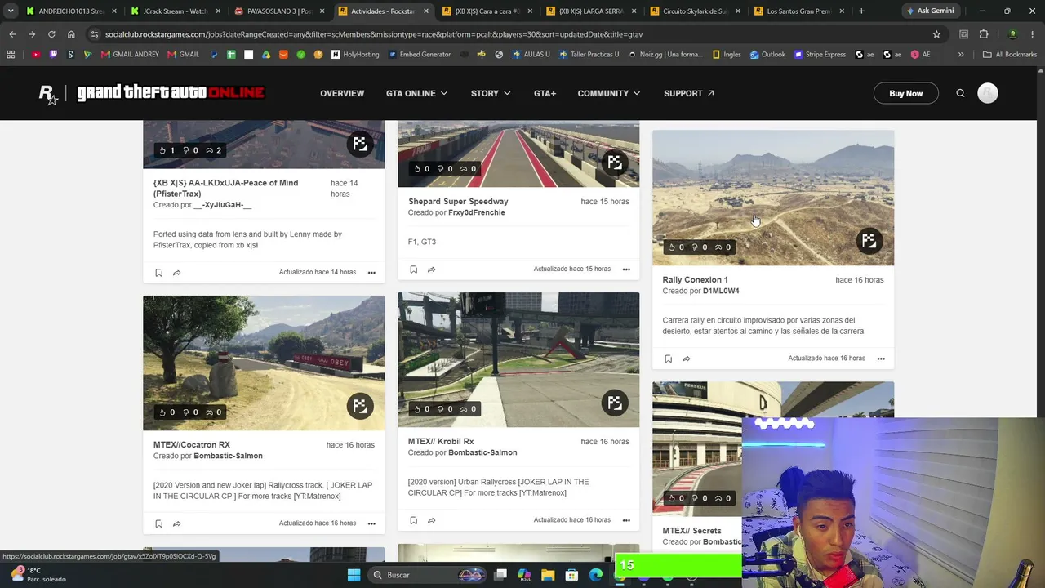The width and height of the screenshot is (1045, 588).
Task: Open the Rally Conexion 1 desert thumbnail
Action: pyautogui.click(x=773, y=198)
